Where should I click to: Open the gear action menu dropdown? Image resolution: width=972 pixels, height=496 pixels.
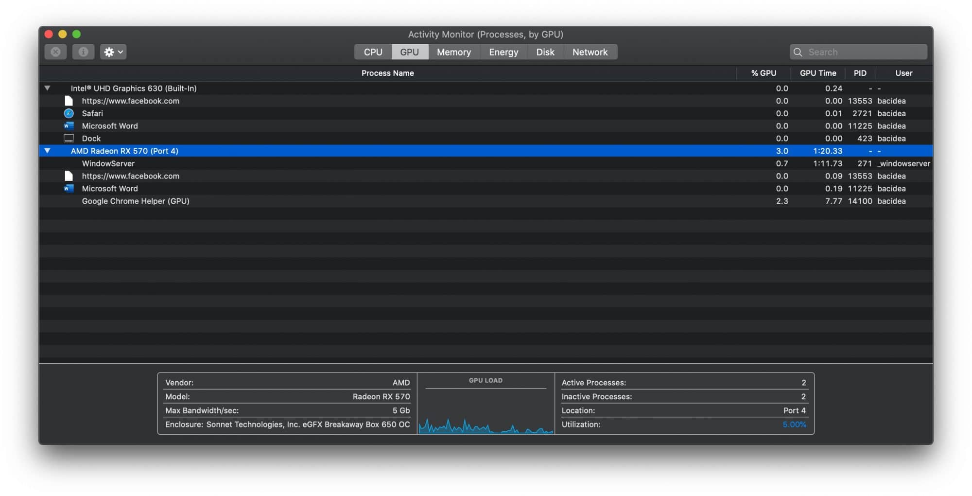point(113,52)
